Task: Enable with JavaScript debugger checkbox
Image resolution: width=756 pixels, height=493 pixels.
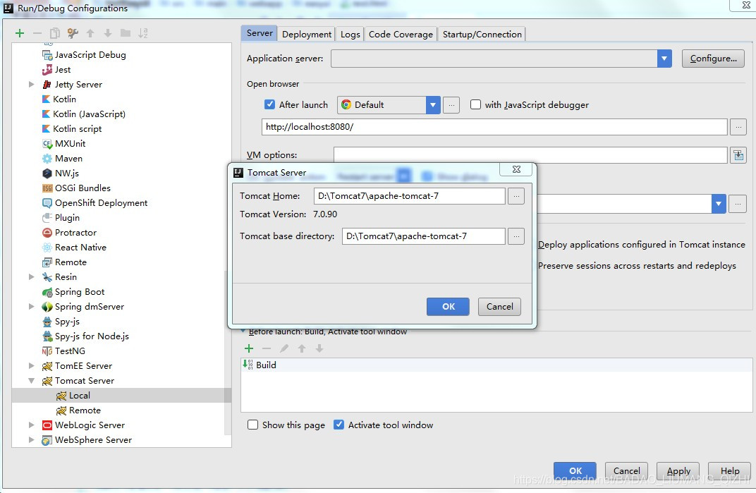Action: point(475,104)
